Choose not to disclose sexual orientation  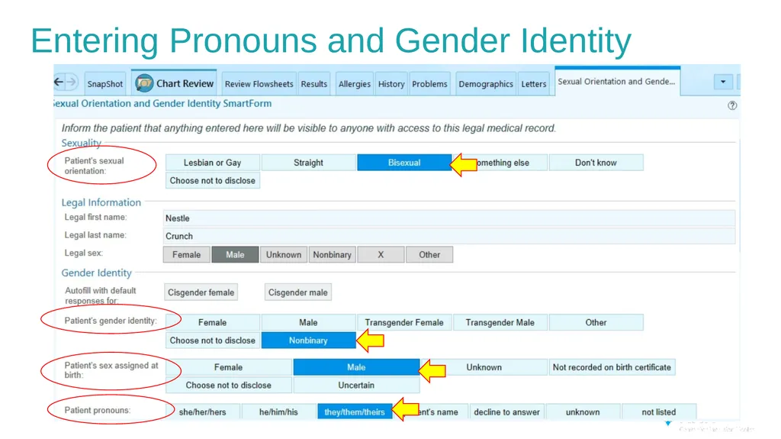click(x=212, y=181)
